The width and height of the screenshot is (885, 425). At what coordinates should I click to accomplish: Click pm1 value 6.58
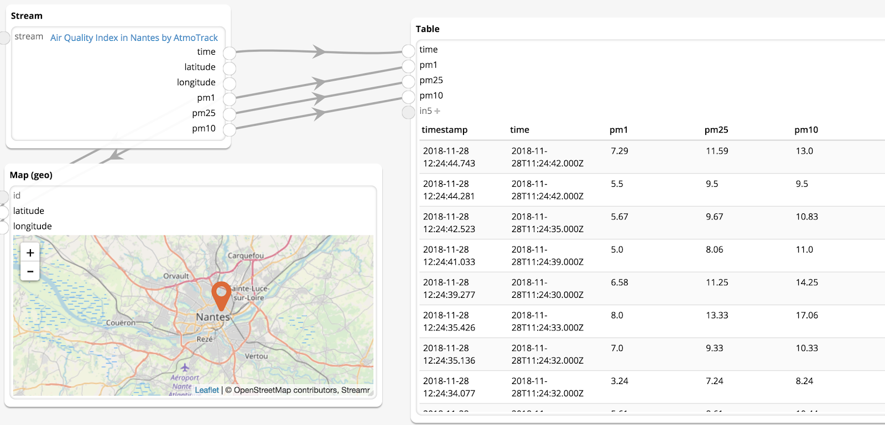pyautogui.click(x=619, y=282)
